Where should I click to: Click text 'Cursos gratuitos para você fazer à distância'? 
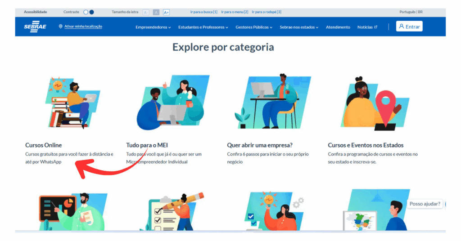tap(67, 154)
